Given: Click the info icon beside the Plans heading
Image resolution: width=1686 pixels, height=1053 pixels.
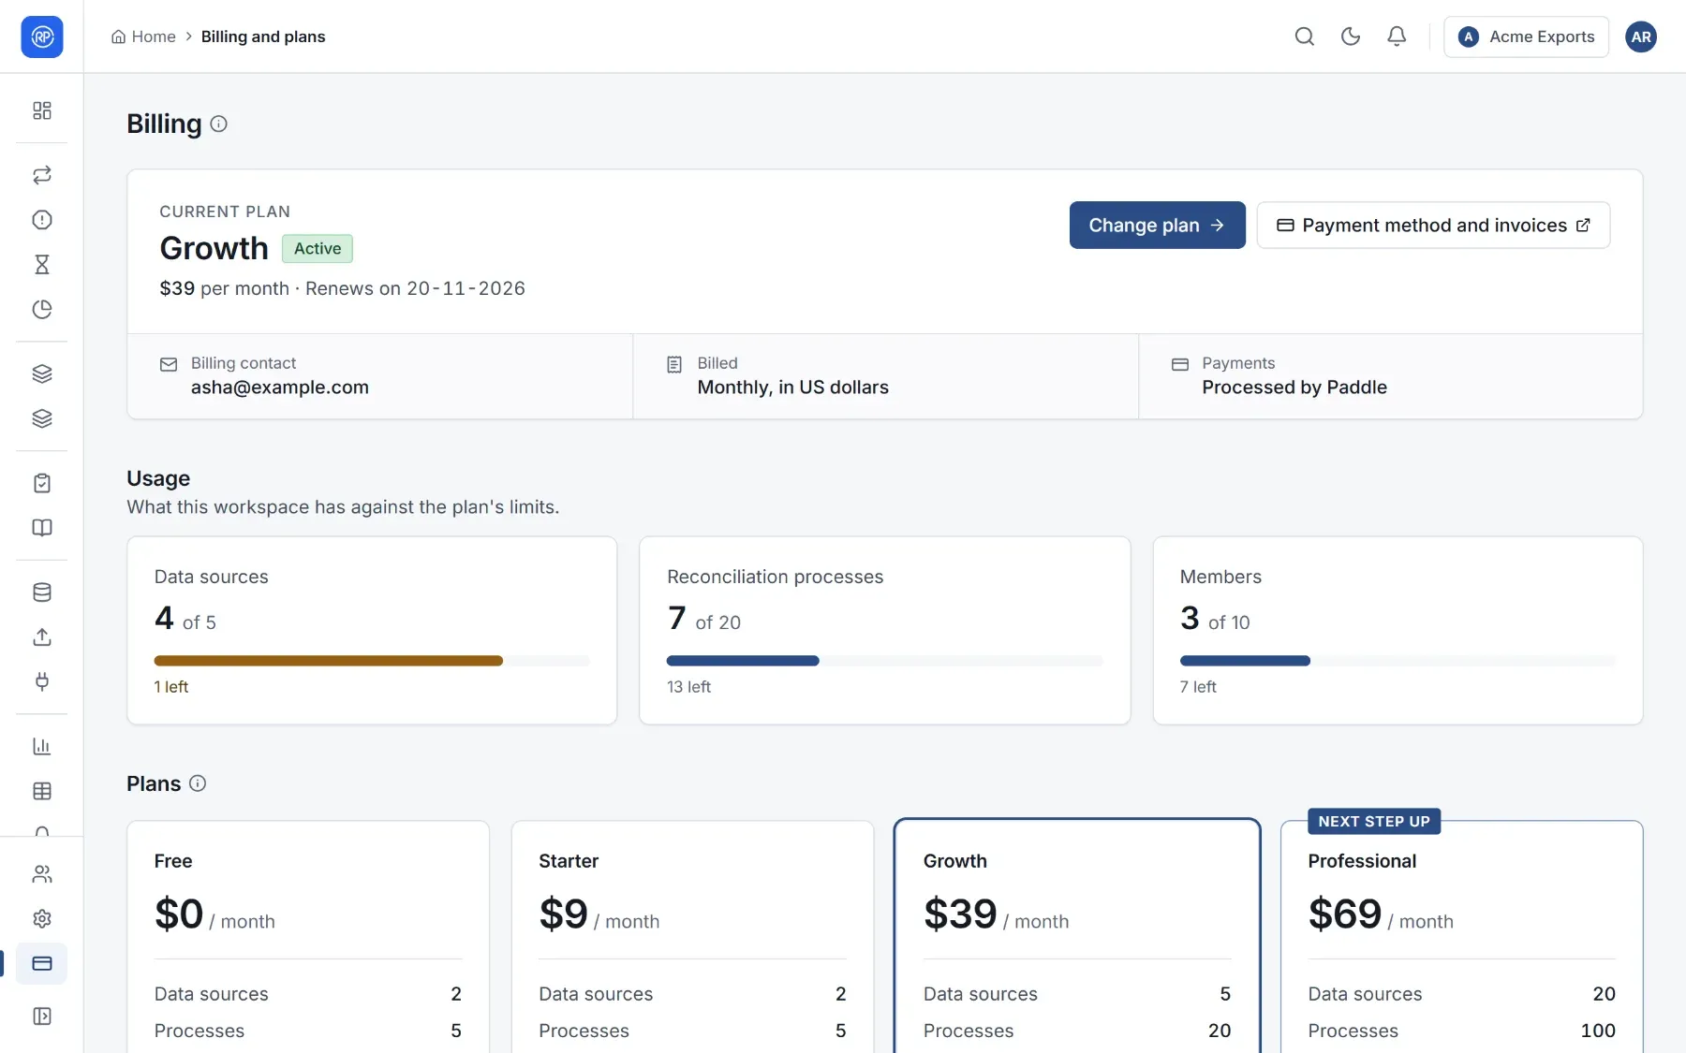Looking at the screenshot, I should [x=198, y=783].
